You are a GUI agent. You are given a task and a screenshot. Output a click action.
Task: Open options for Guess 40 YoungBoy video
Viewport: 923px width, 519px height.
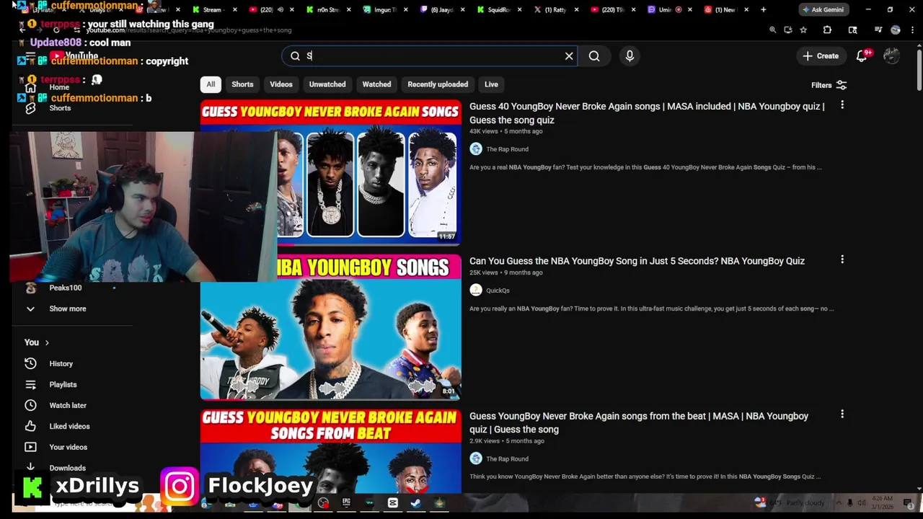[842, 106]
